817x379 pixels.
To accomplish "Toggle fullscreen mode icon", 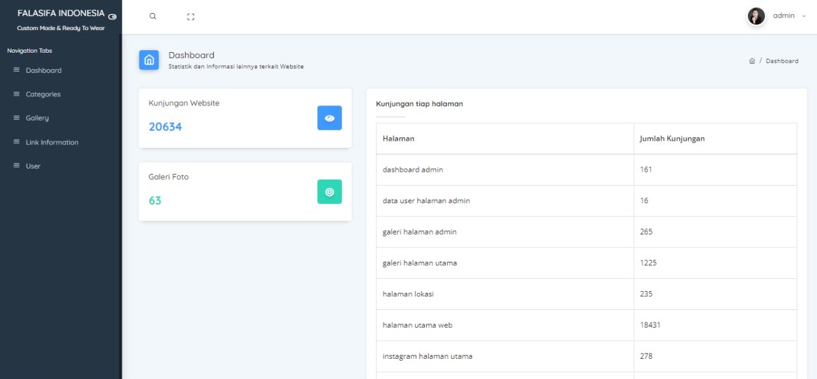I will point(191,16).
